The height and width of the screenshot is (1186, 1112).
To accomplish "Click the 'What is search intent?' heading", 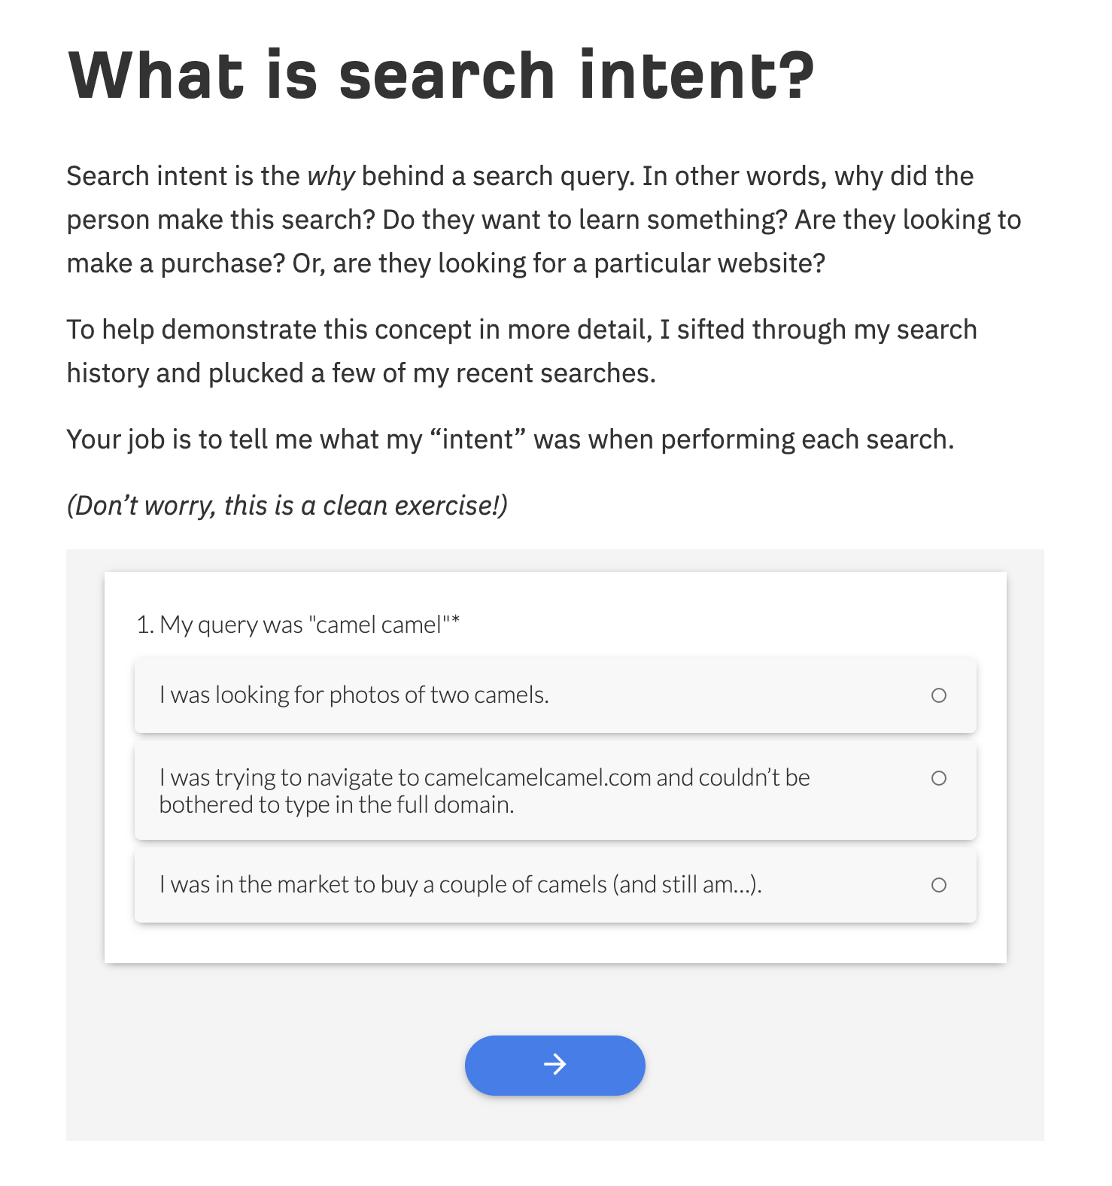I will click(x=442, y=75).
